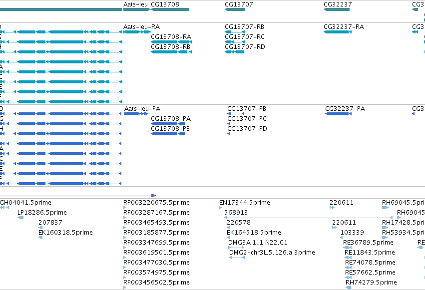
Task: Click the RP003456502.5prime EST label
Action: (x=156, y=283)
